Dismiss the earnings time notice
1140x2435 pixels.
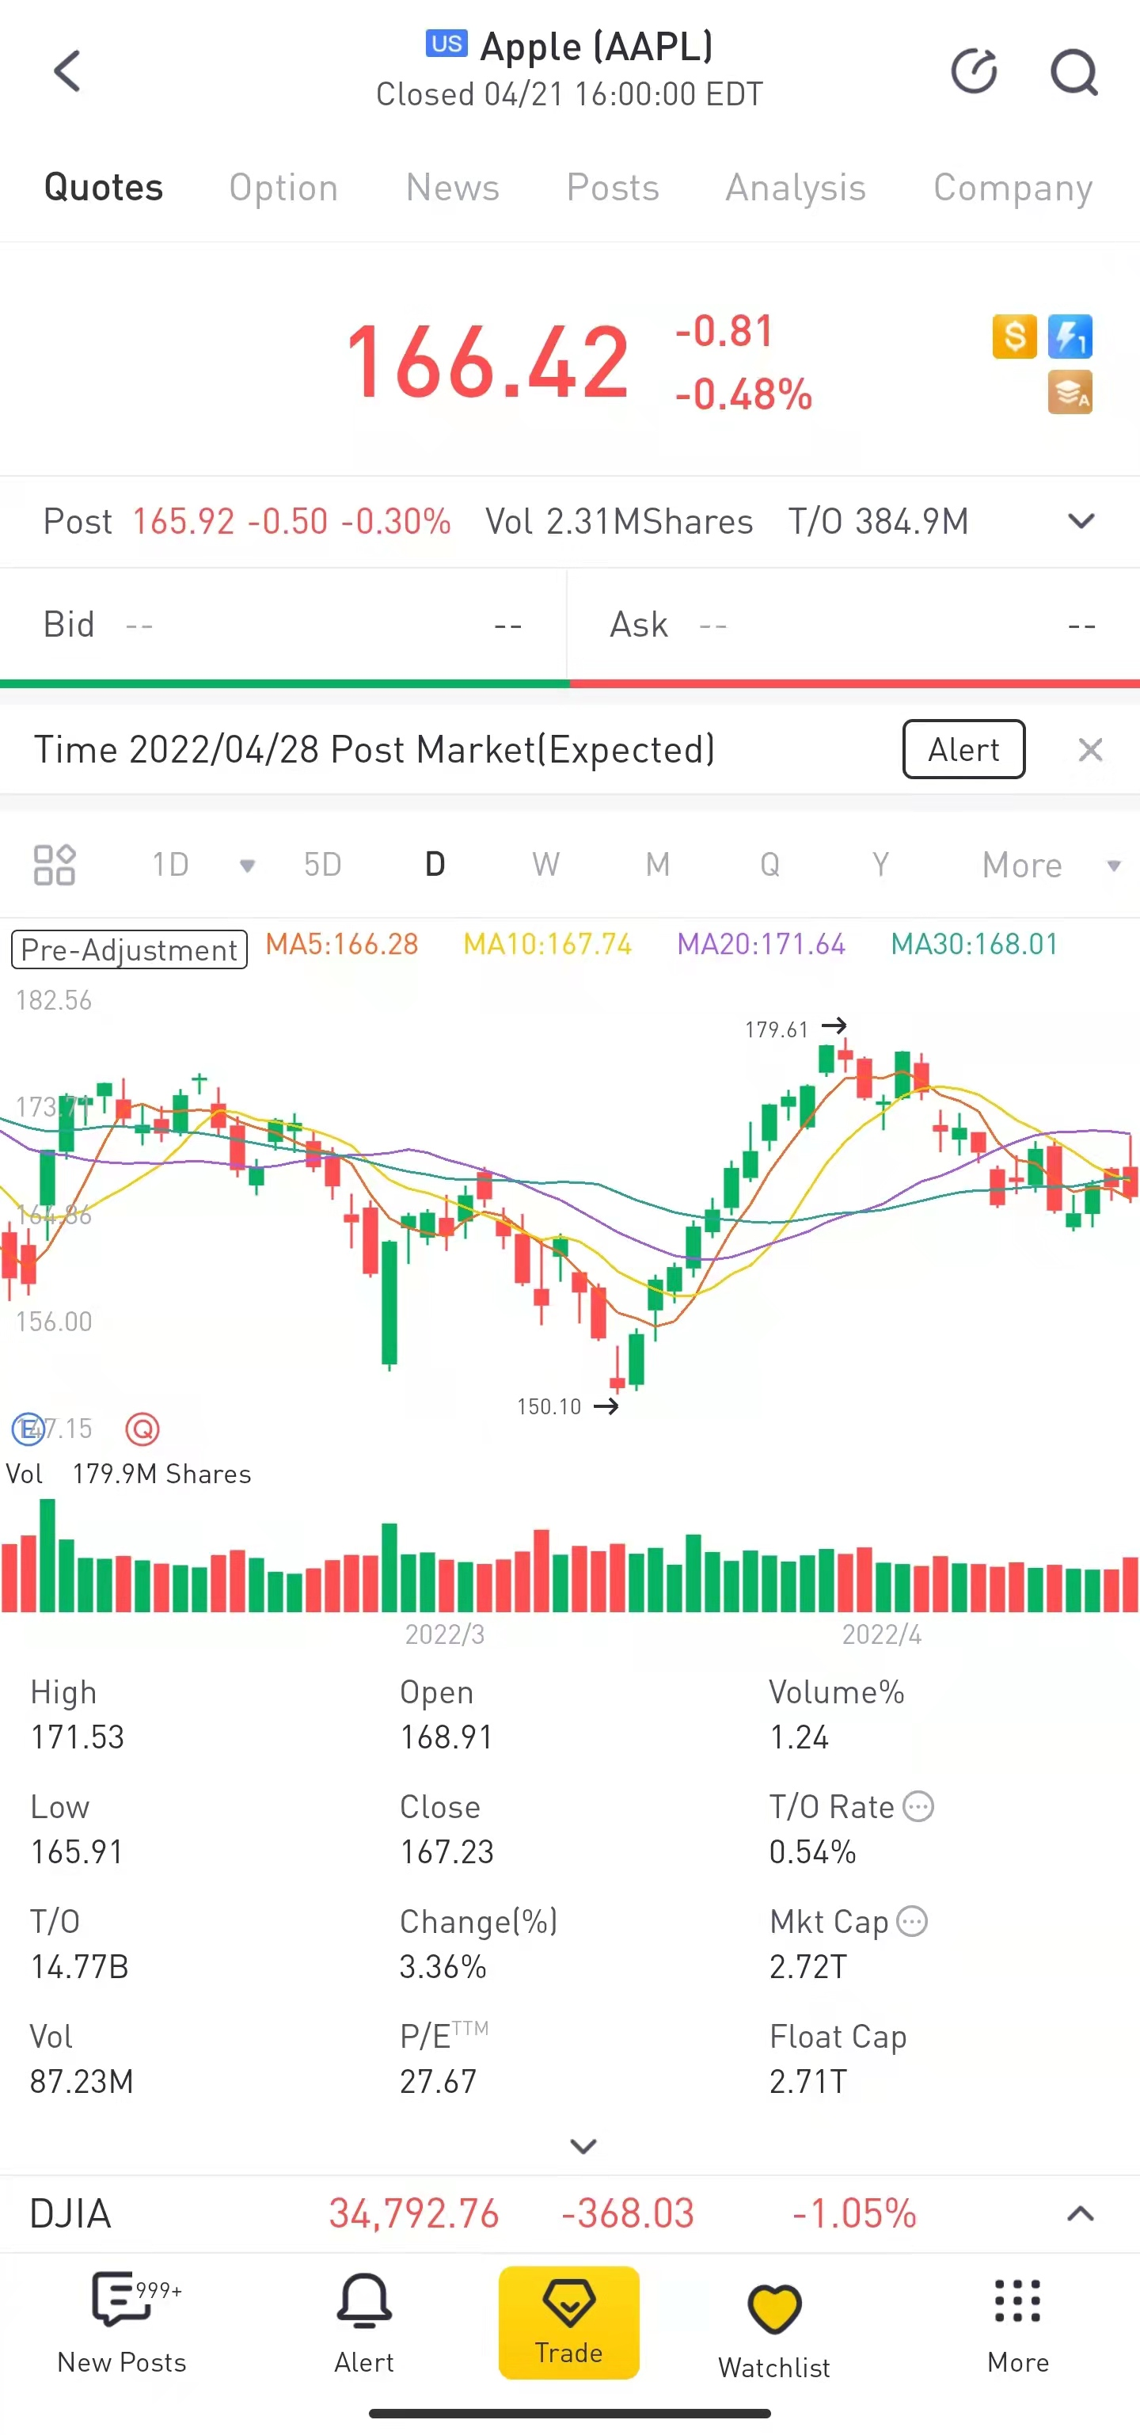[x=1091, y=750]
